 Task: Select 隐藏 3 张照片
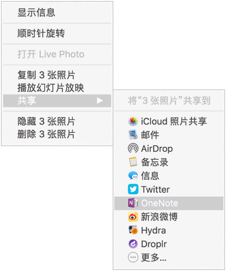(57, 121)
